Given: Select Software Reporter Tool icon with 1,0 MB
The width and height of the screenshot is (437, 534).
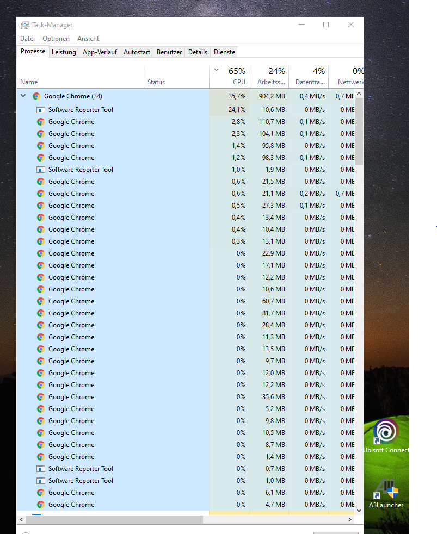Looking at the screenshot, I should click(x=41, y=481).
